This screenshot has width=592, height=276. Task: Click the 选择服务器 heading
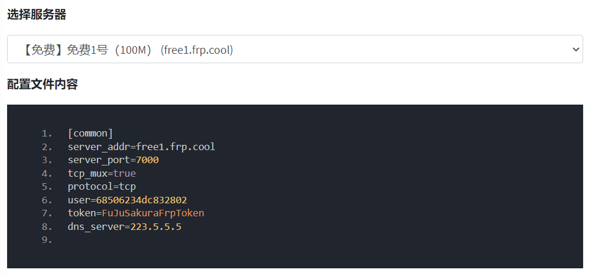tap(37, 15)
